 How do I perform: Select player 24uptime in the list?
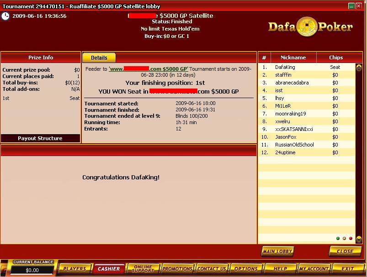pyautogui.click(x=307, y=152)
